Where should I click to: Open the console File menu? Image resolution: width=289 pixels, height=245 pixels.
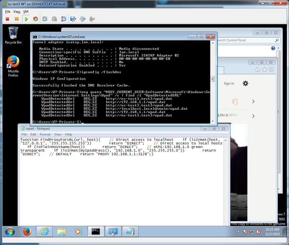(8, 12)
